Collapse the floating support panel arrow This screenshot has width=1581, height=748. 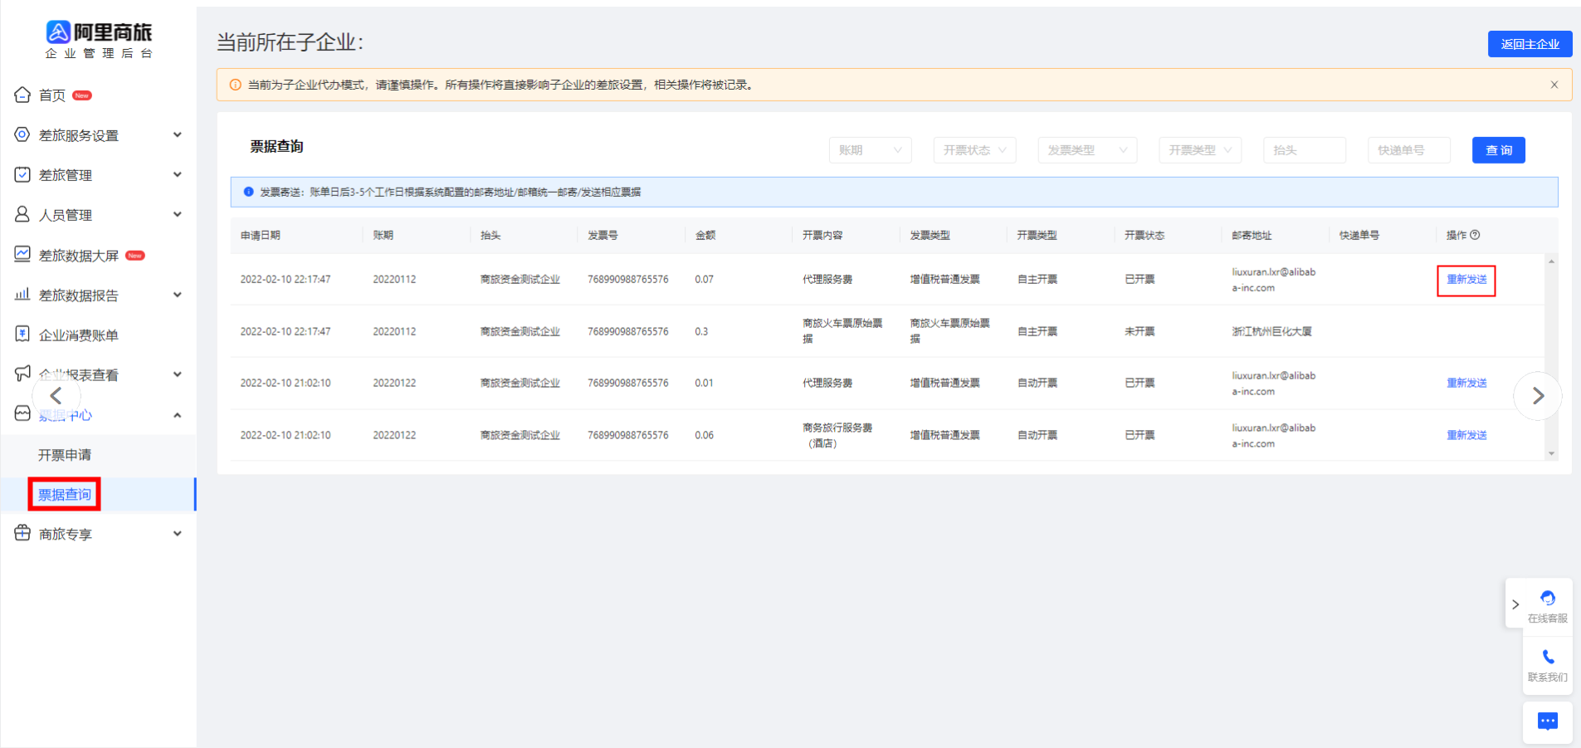coord(1515,604)
